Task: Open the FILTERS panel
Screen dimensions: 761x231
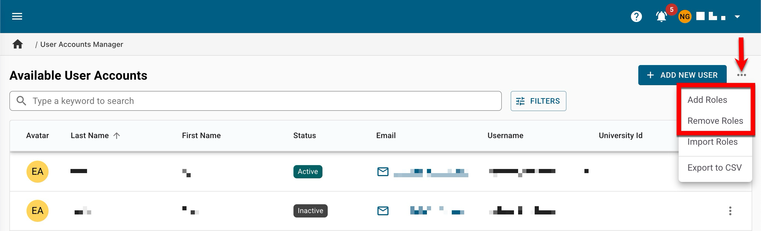Action: pyautogui.click(x=538, y=101)
